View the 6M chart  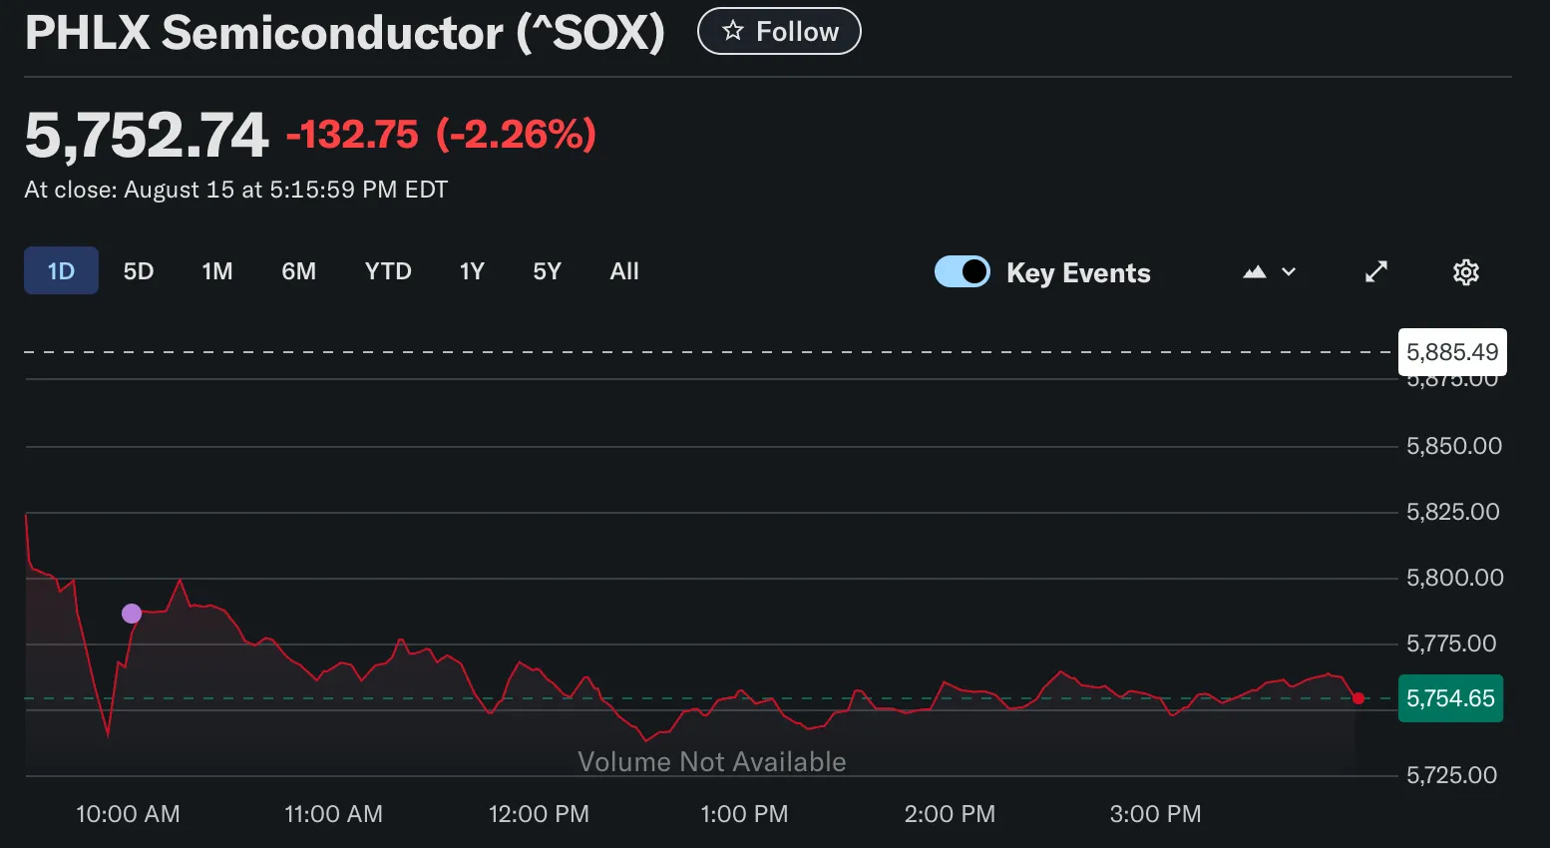pyautogui.click(x=298, y=270)
